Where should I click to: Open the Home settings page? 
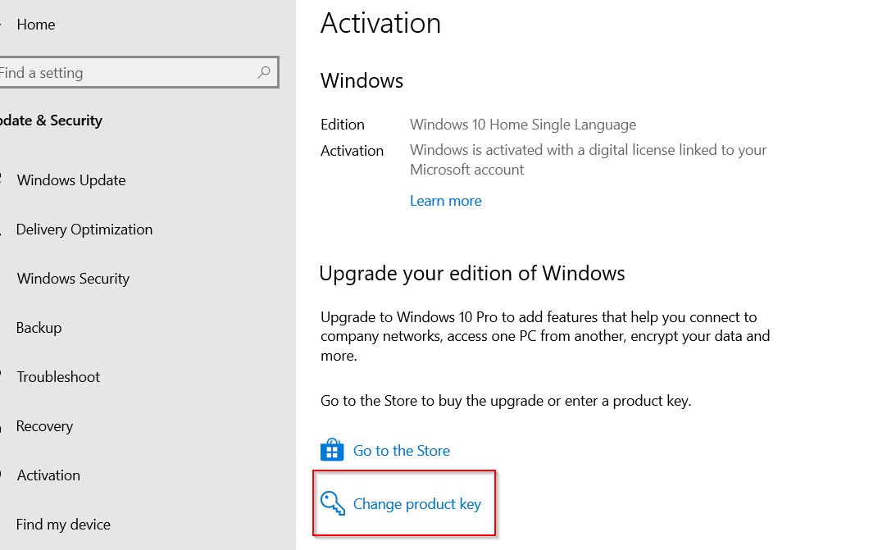pos(35,25)
